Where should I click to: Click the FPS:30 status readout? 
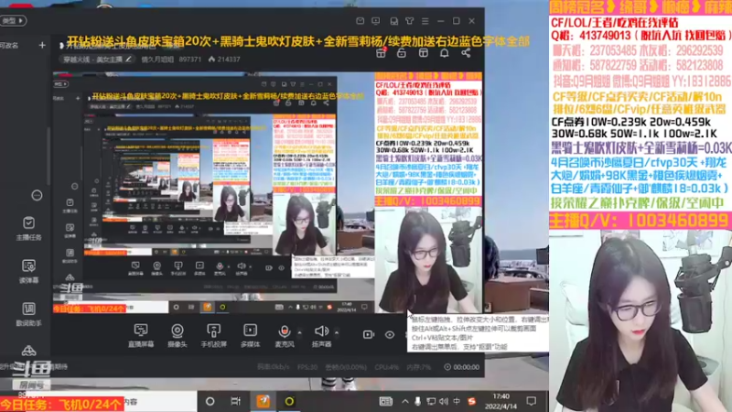tap(307, 367)
